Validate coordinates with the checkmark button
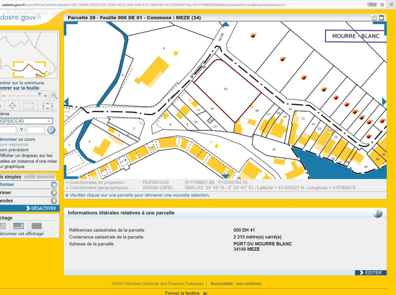The image size is (396, 295). point(51,130)
